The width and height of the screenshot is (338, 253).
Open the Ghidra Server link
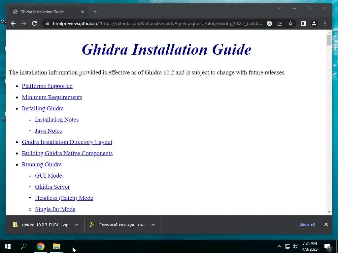pyautogui.click(x=52, y=187)
